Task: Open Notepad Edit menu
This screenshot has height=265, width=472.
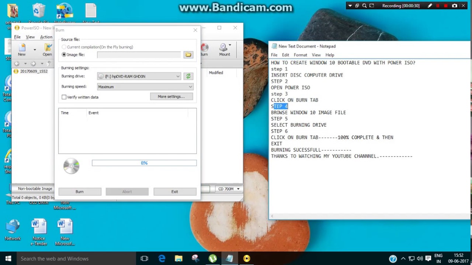Action: (x=285, y=55)
